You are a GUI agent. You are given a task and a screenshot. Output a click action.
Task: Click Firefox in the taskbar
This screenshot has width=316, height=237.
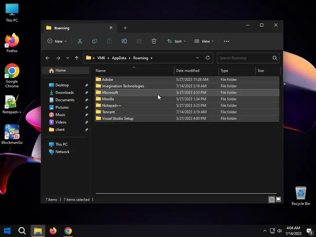tap(53, 231)
